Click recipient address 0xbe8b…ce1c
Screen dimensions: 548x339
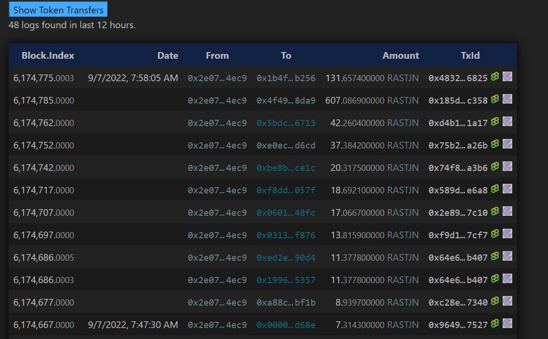click(x=286, y=168)
